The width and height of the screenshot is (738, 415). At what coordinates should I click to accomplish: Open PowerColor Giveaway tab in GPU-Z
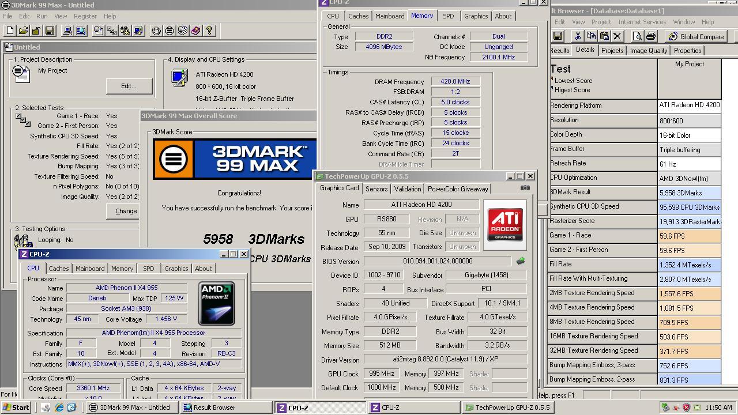click(x=458, y=189)
